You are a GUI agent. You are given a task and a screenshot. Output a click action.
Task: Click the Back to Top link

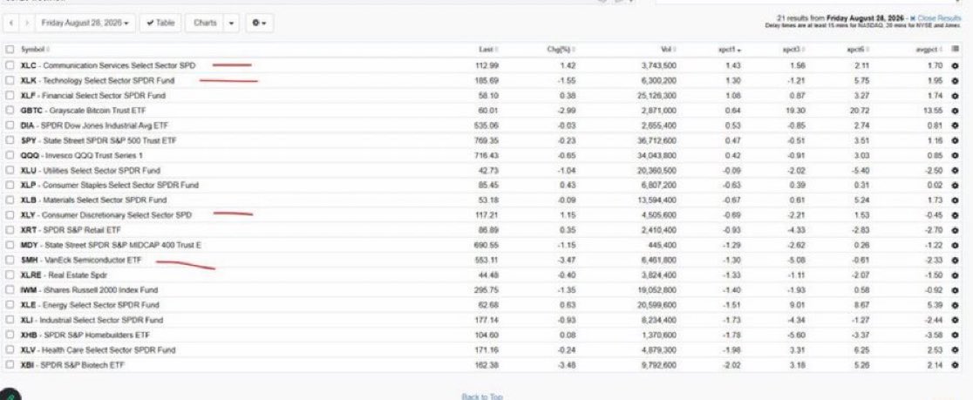(482, 397)
